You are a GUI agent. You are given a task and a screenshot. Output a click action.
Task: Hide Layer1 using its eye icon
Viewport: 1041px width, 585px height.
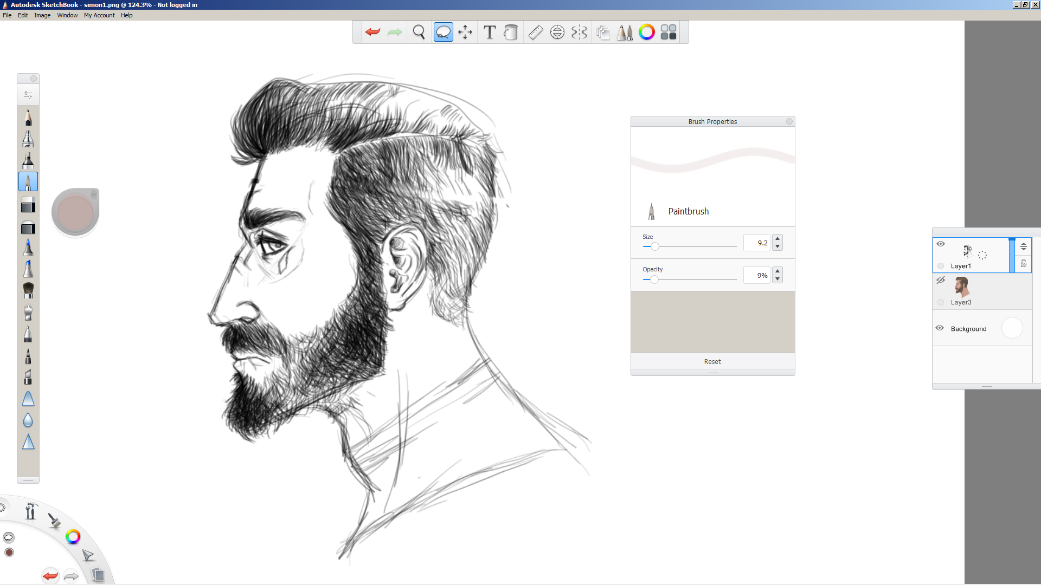point(941,244)
